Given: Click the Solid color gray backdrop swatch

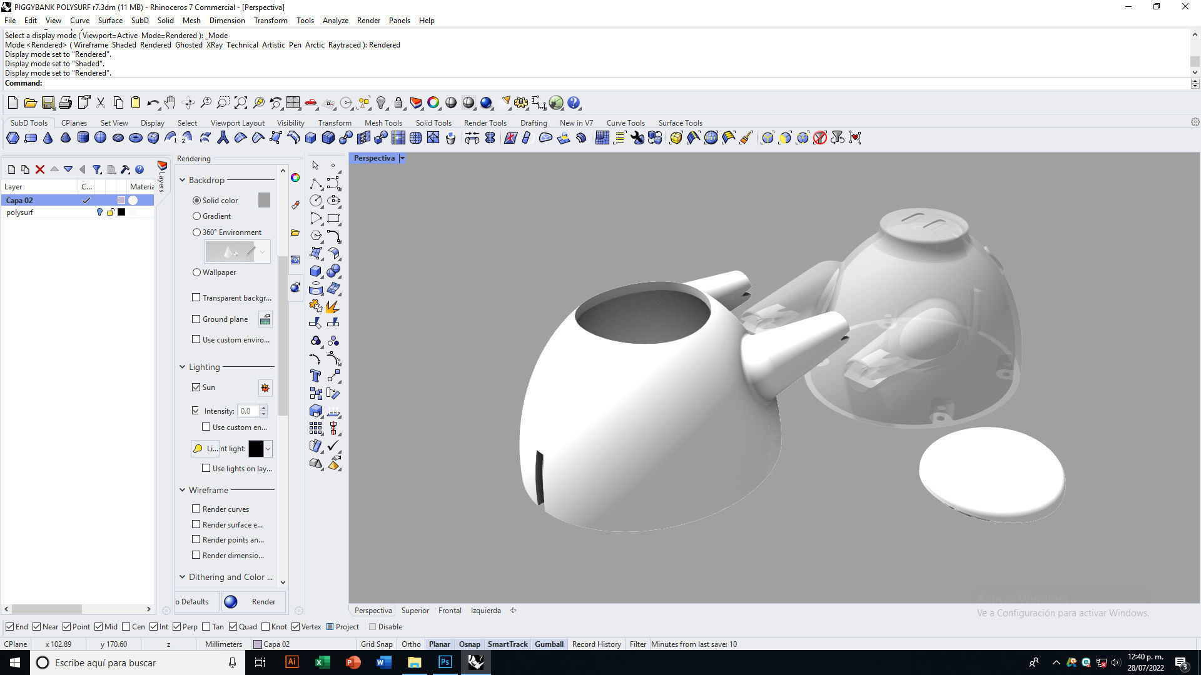Looking at the screenshot, I should [x=264, y=200].
